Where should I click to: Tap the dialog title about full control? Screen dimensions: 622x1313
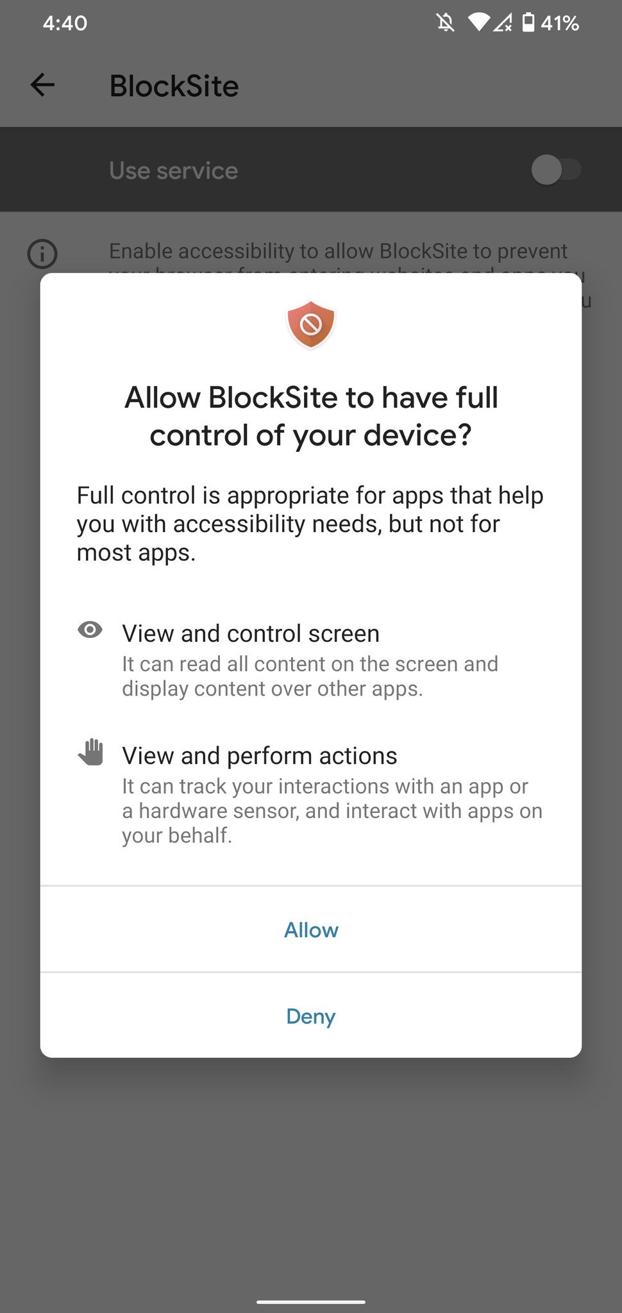(x=311, y=416)
